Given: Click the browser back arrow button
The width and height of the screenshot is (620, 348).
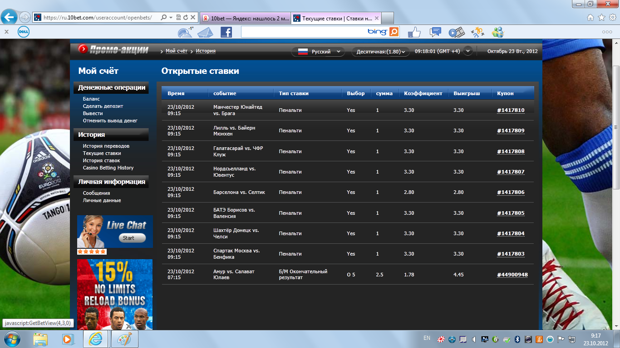Looking at the screenshot, I should click(x=9, y=17).
